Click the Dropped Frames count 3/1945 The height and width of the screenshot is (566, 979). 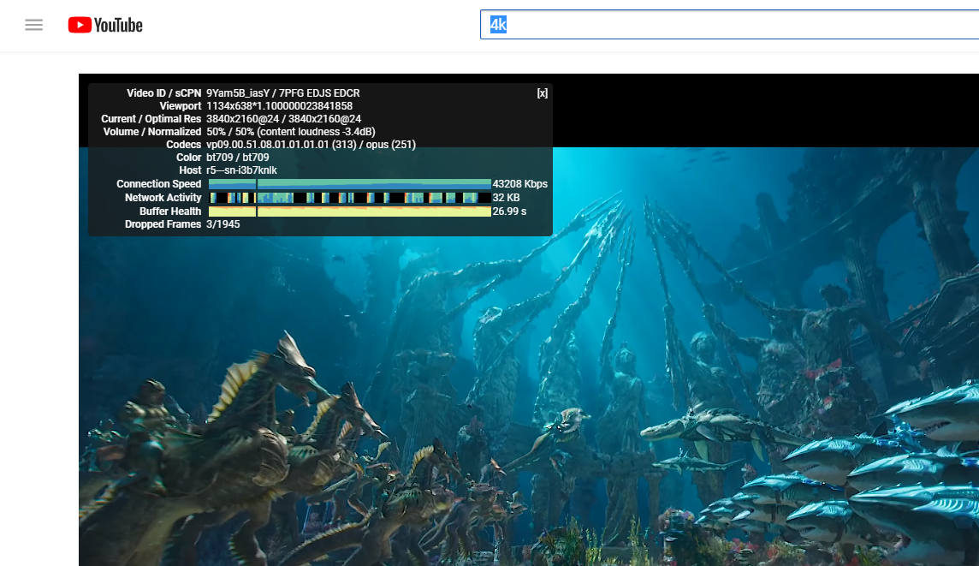click(x=222, y=224)
